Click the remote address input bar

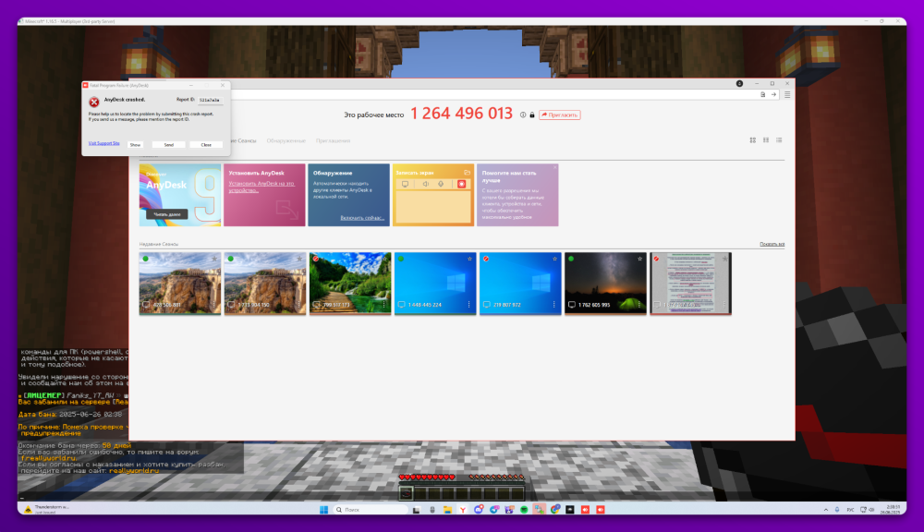tap(492, 94)
